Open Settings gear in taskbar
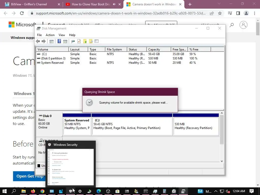The height and width of the screenshot is (195, 260). [x=80, y=191]
